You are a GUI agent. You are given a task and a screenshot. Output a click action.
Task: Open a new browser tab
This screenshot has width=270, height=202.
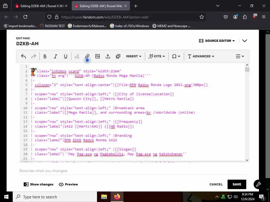(136, 6)
